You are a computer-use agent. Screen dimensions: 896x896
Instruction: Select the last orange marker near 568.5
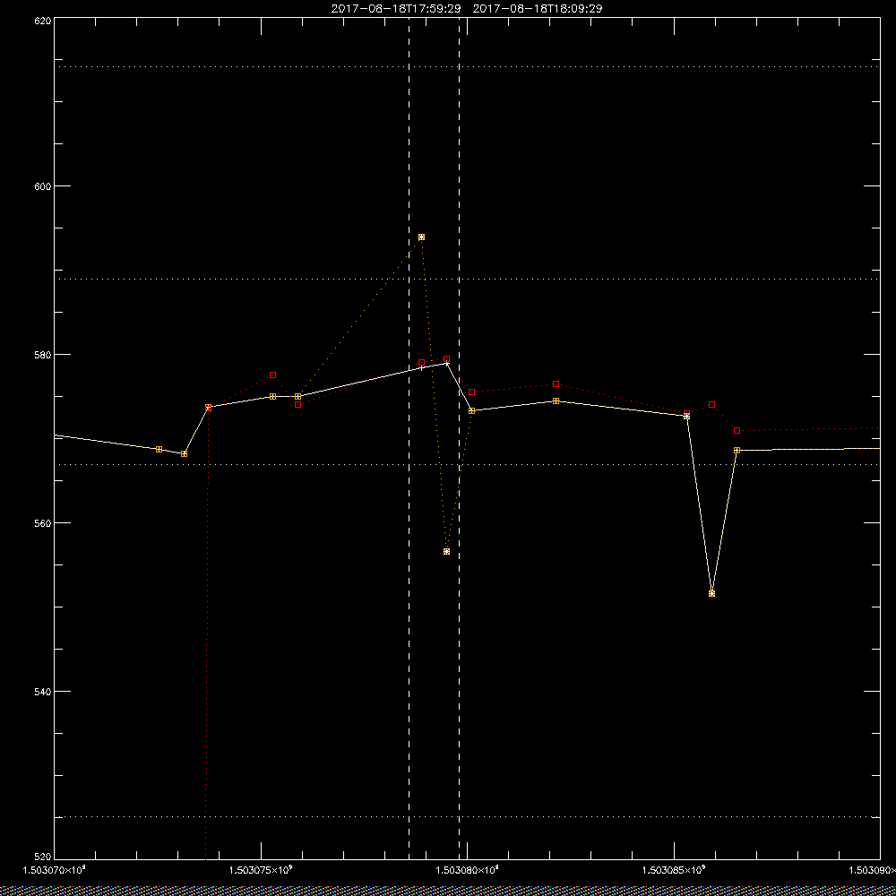coord(737,451)
